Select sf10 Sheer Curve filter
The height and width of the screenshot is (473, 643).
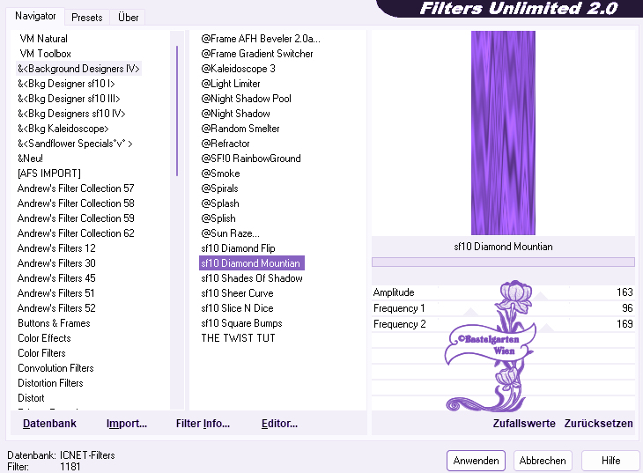point(238,293)
